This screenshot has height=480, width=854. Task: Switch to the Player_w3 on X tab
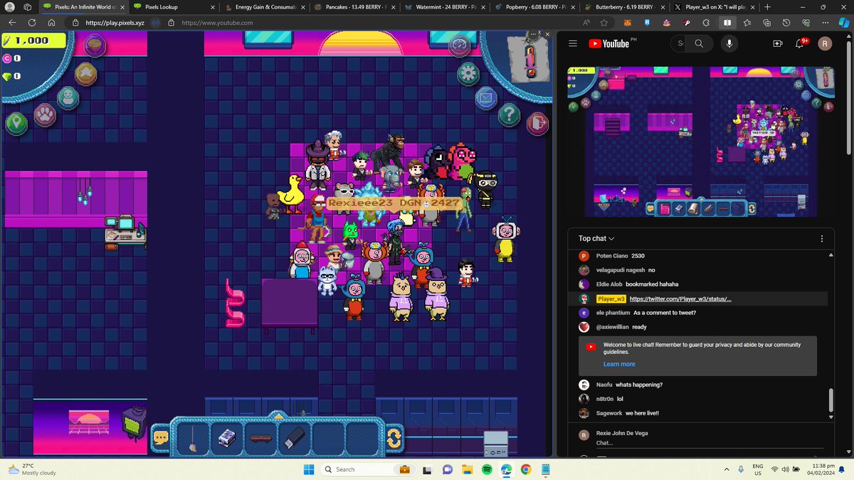coord(713,6)
